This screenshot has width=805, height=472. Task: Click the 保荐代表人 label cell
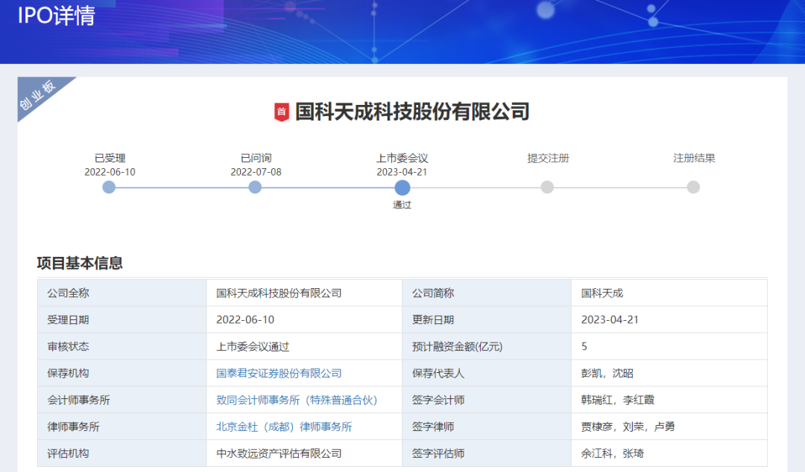point(487,373)
